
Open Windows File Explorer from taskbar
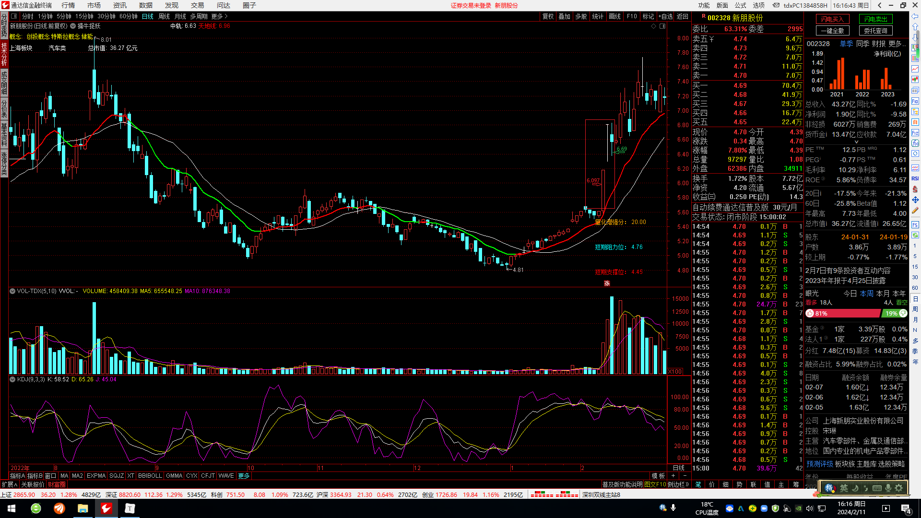(83, 508)
